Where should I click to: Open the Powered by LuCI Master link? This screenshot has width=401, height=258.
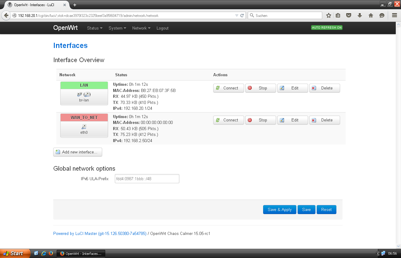pos(100,234)
